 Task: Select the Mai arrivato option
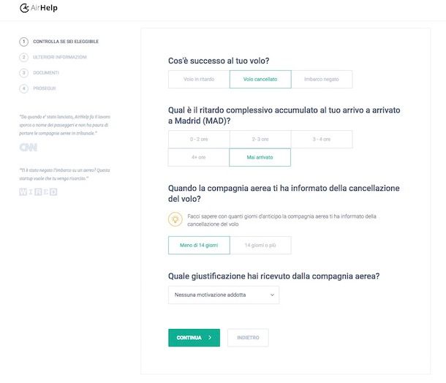coord(260,157)
